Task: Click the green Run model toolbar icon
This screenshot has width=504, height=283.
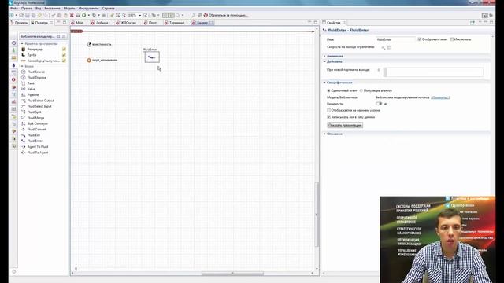Action: (83, 15)
